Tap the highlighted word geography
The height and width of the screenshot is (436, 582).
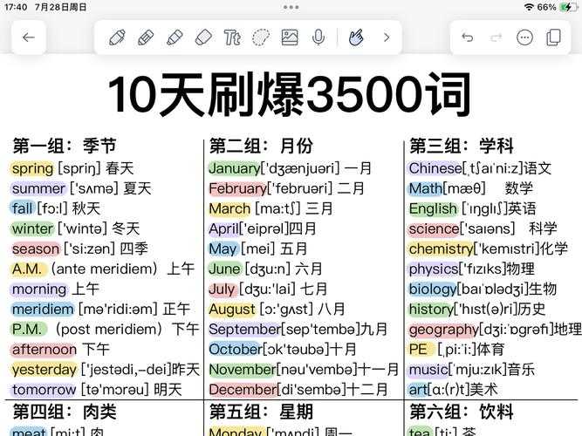click(x=443, y=330)
